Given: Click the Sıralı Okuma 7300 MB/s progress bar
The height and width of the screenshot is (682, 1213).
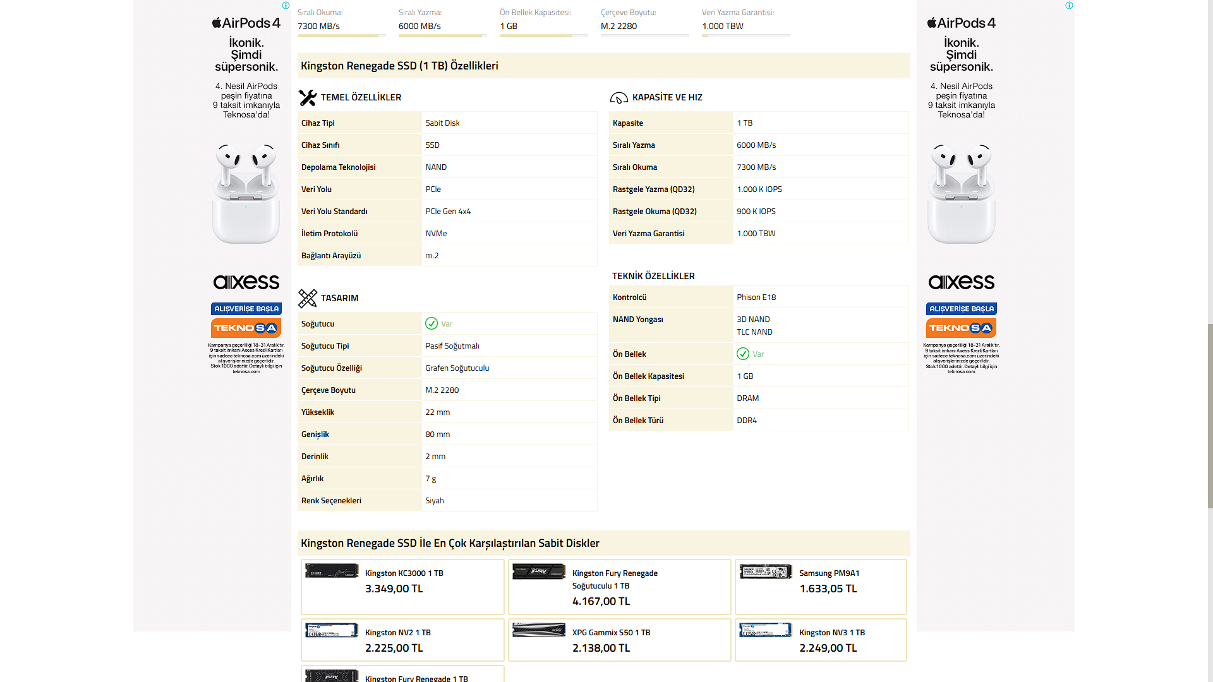Looking at the screenshot, I should 341,36.
